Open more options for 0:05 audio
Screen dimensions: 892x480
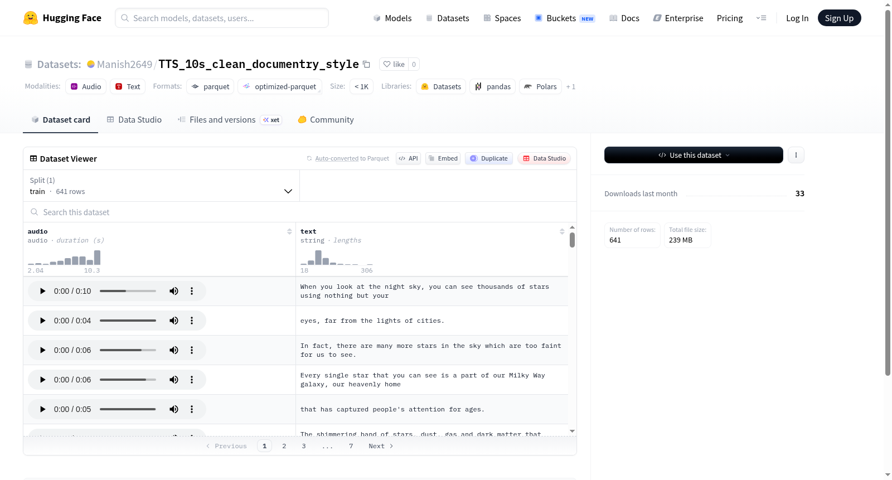coord(192,409)
